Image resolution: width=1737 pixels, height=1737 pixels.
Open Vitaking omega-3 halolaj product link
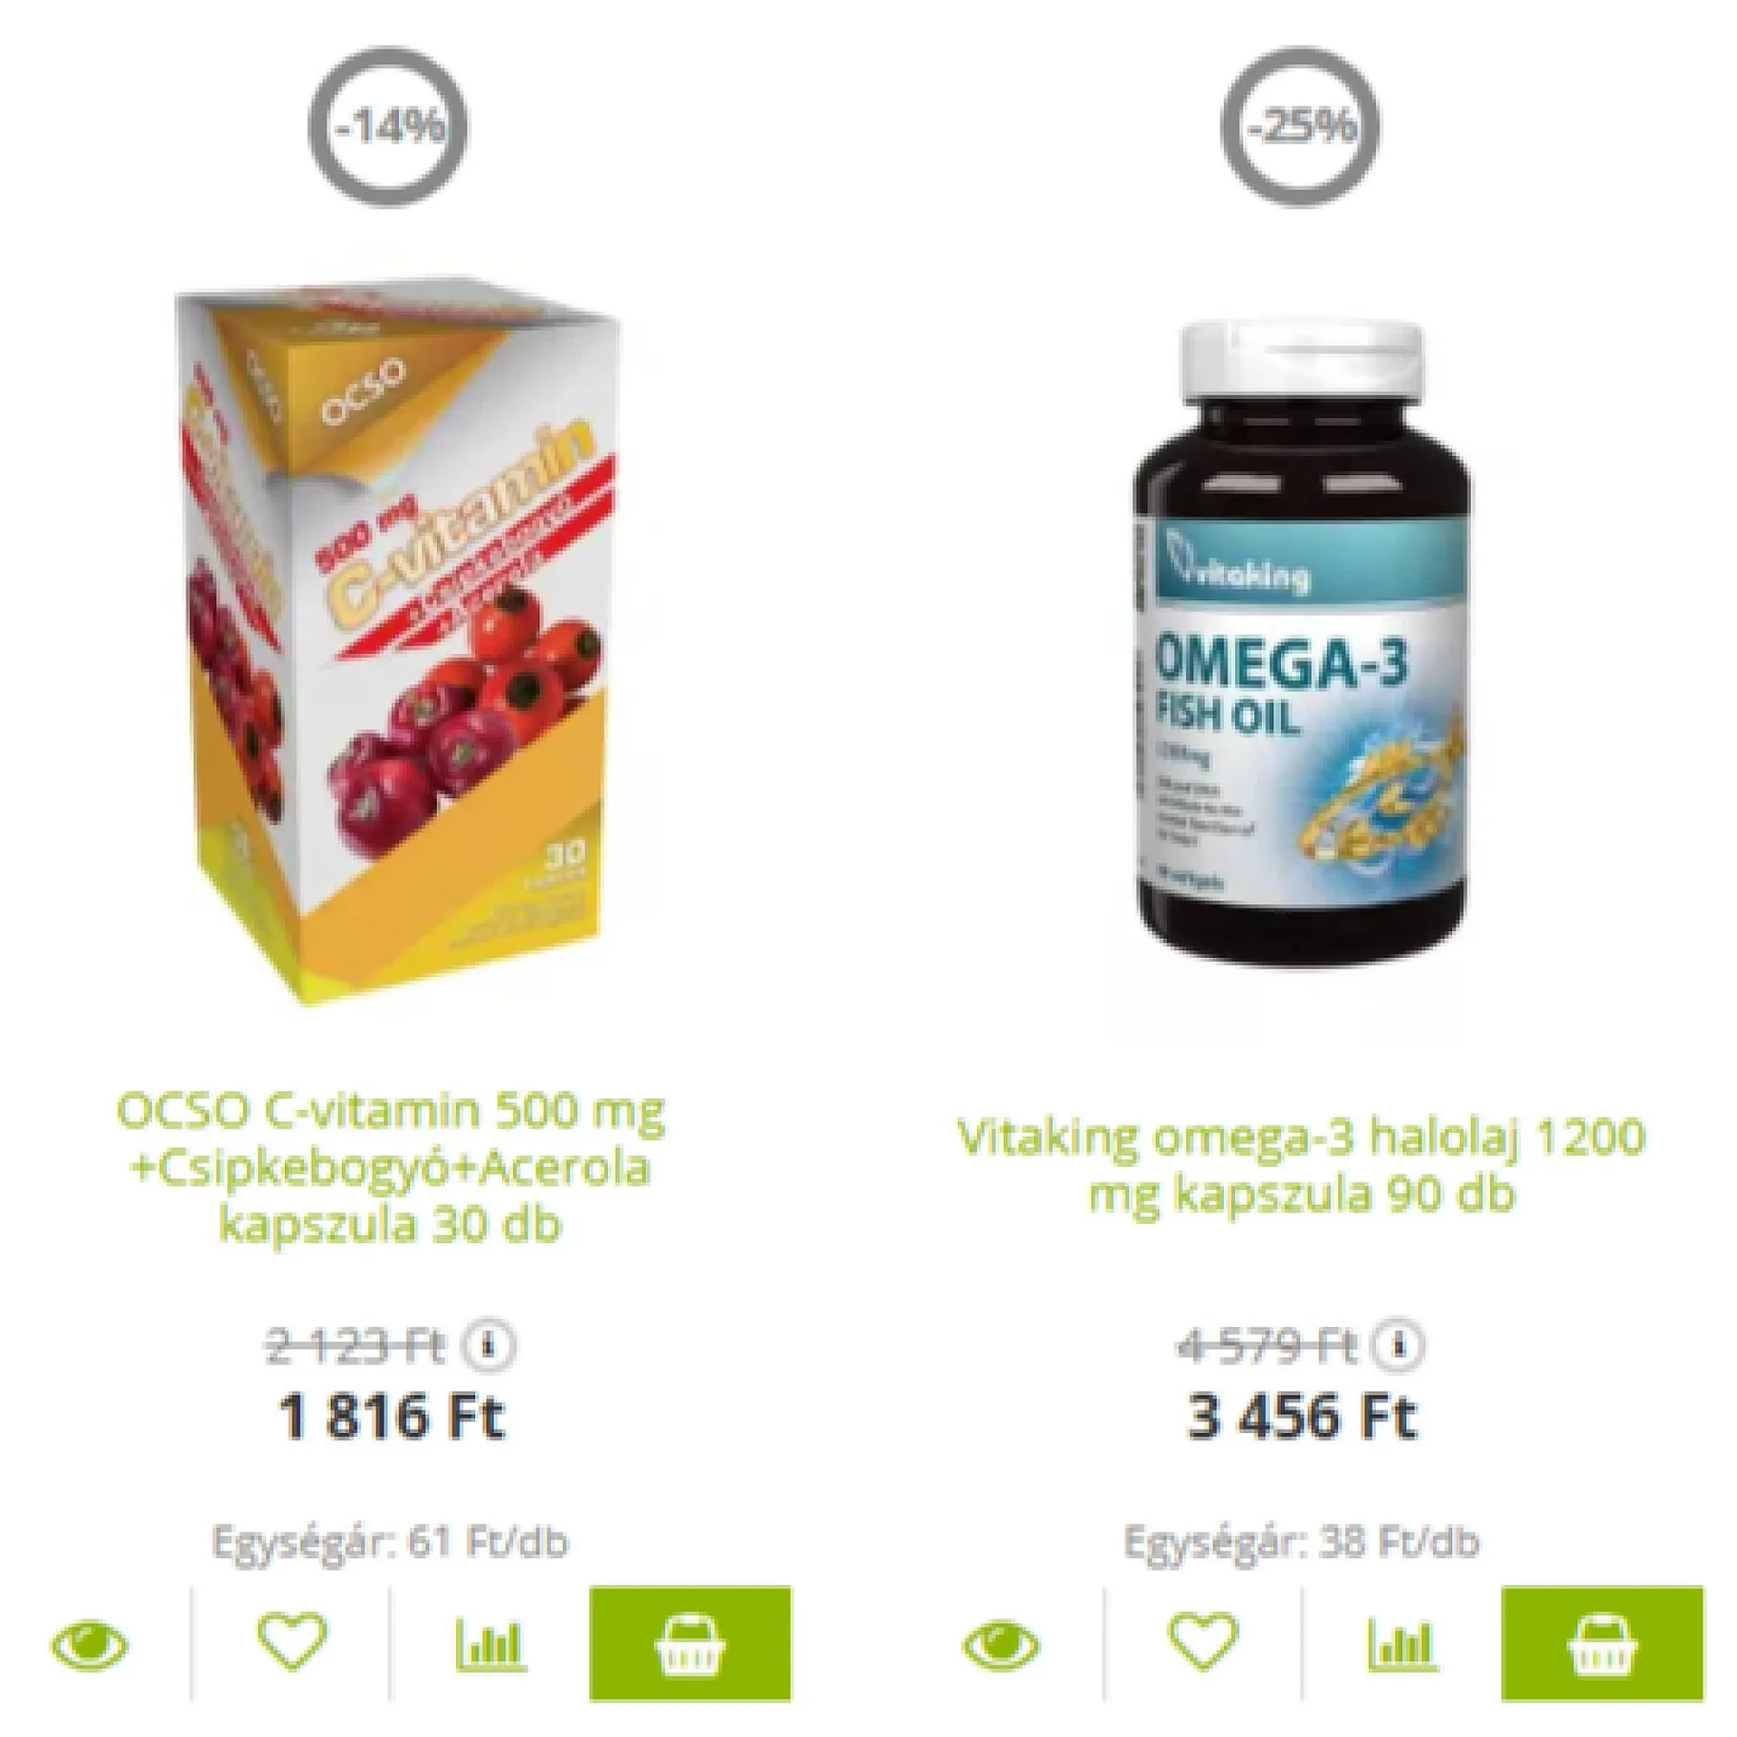point(1301,1165)
